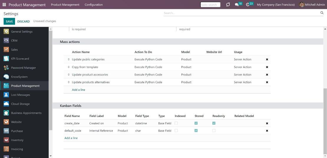Select the Field Type column header
327x158 pixels.
pyautogui.click(x=142, y=116)
